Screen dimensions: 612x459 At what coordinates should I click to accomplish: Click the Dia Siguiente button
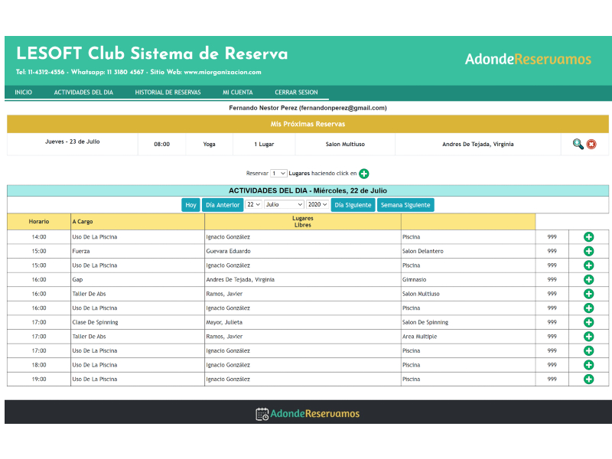click(x=353, y=205)
